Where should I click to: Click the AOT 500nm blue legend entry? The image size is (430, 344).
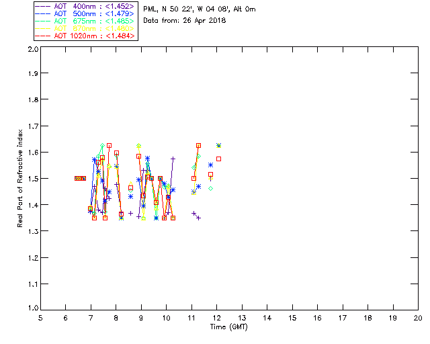(x=85, y=13)
